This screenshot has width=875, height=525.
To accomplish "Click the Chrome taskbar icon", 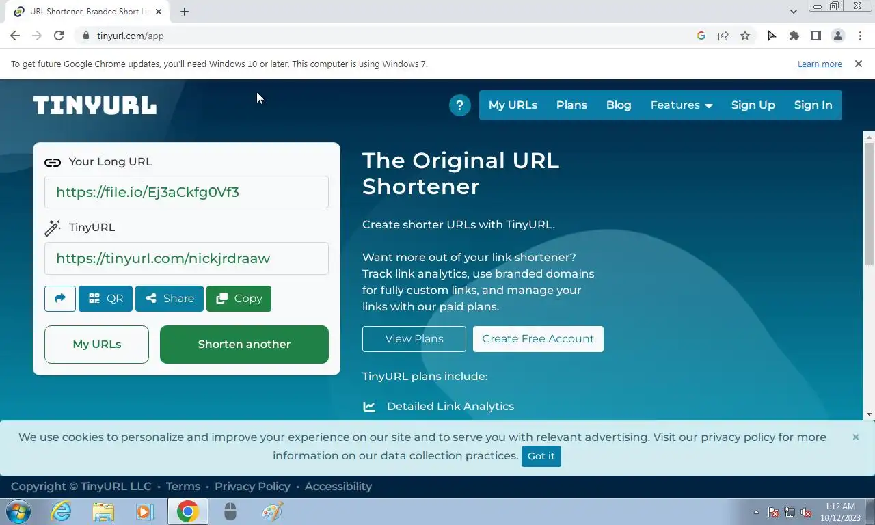I will coord(187,511).
